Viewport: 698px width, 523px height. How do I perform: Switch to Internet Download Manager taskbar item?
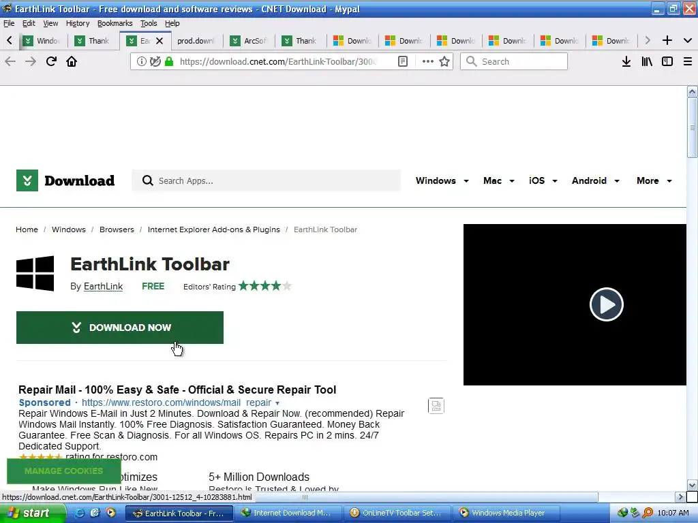pos(289,513)
